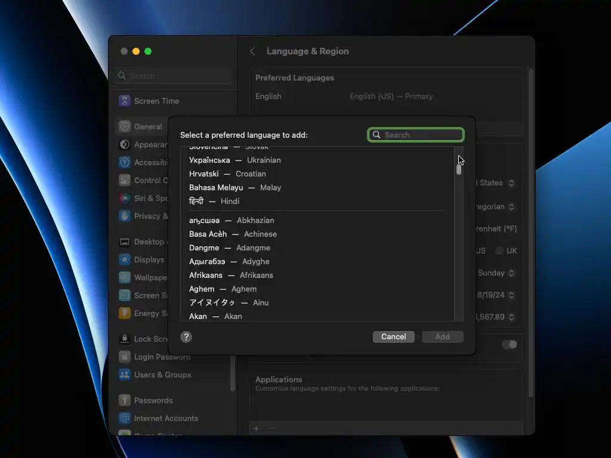This screenshot has width=611, height=458.
Task: Click the sidebar scrollbar near Users & Groups
Action: click(233, 373)
